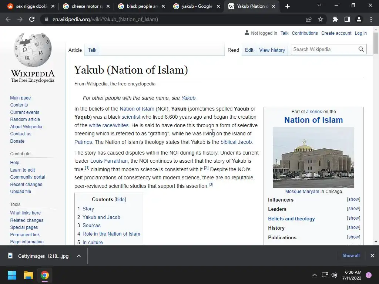This screenshot has width=379, height=284.
Task: Close the downloads bar
Action: click(x=372, y=256)
